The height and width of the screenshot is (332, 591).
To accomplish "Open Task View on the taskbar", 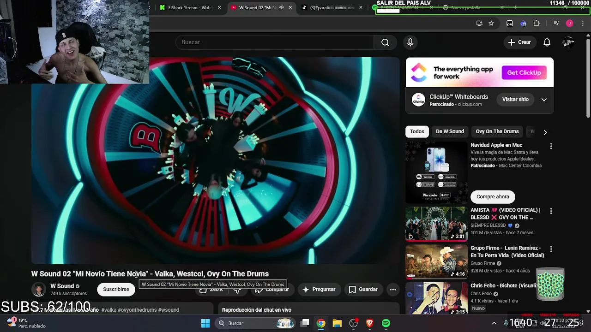I will click(305, 323).
